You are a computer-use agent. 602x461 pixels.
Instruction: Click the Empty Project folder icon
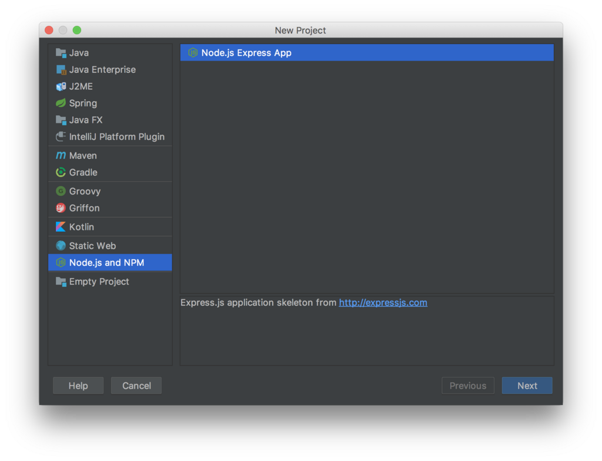61,282
